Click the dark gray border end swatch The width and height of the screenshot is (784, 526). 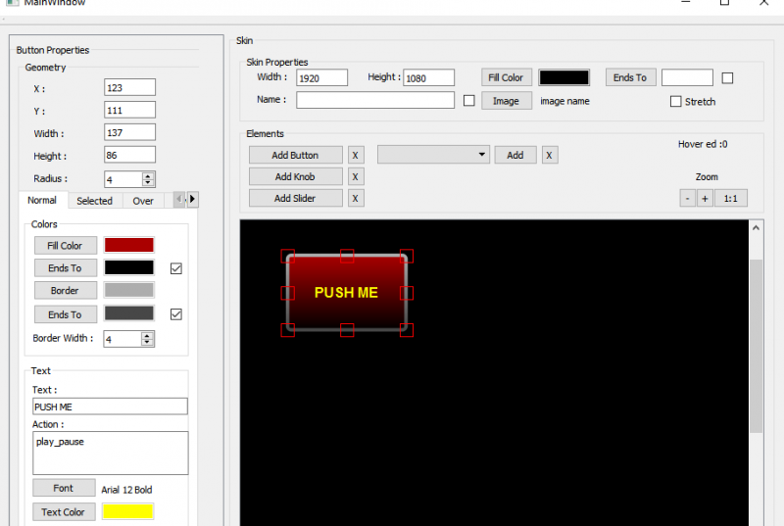pos(129,313)
